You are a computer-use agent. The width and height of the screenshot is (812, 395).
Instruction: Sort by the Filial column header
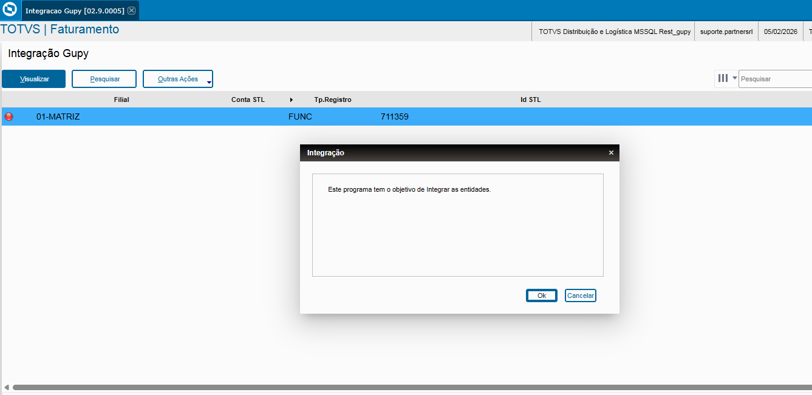[121, 100]
